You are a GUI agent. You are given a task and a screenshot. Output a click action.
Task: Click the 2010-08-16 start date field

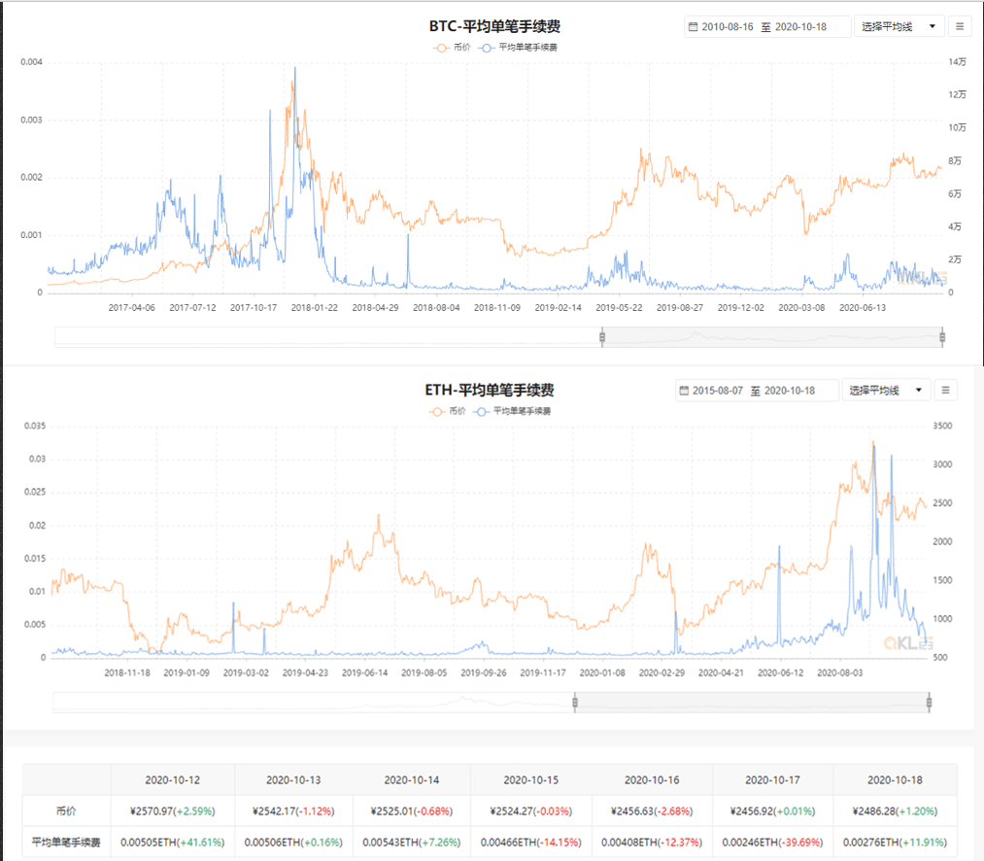tap(729, 27)
